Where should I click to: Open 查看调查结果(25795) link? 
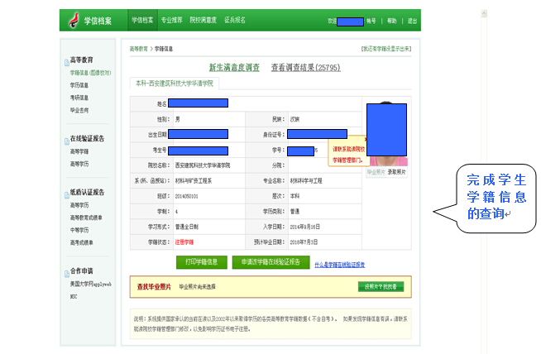pyautogui.click(x=305, y=67)
